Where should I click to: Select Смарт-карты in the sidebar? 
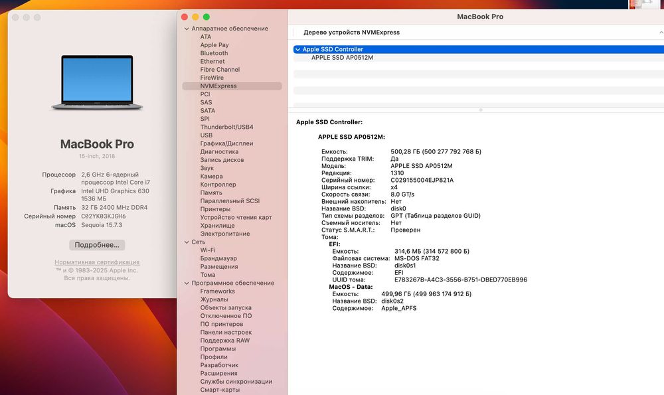pyautogui.click(x=220, y=390)
